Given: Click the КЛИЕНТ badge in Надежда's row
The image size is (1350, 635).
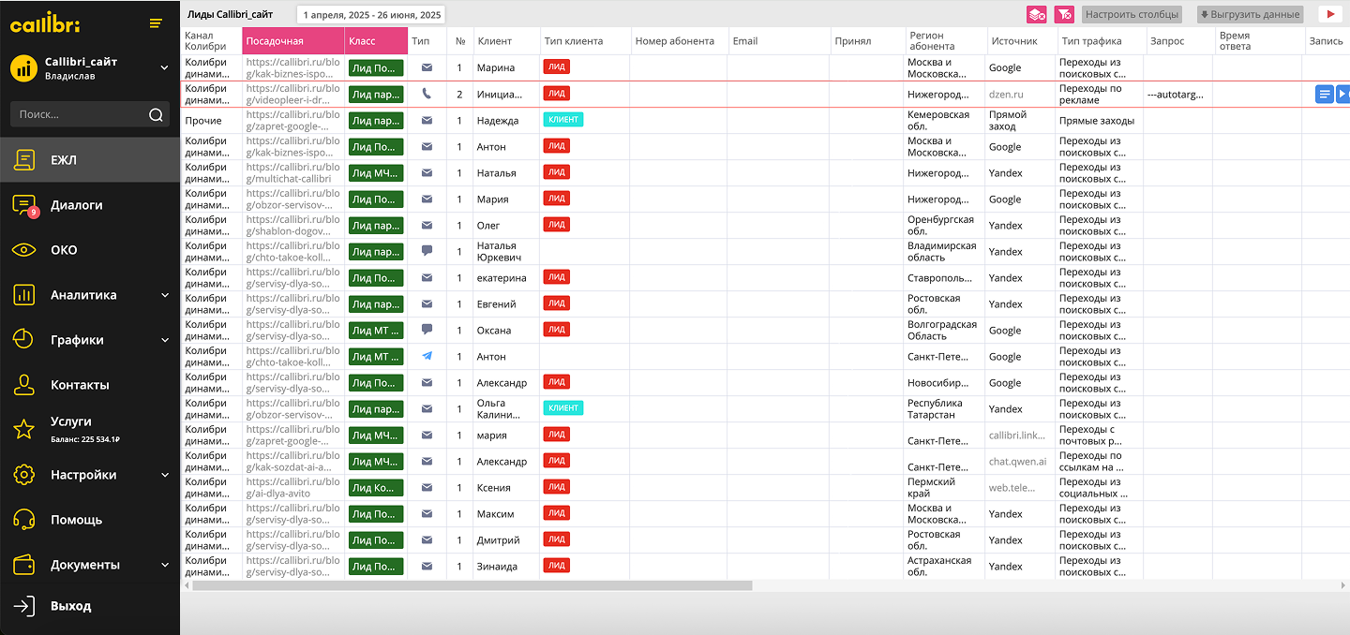Looking at the screenshot, I should [563, 120].
